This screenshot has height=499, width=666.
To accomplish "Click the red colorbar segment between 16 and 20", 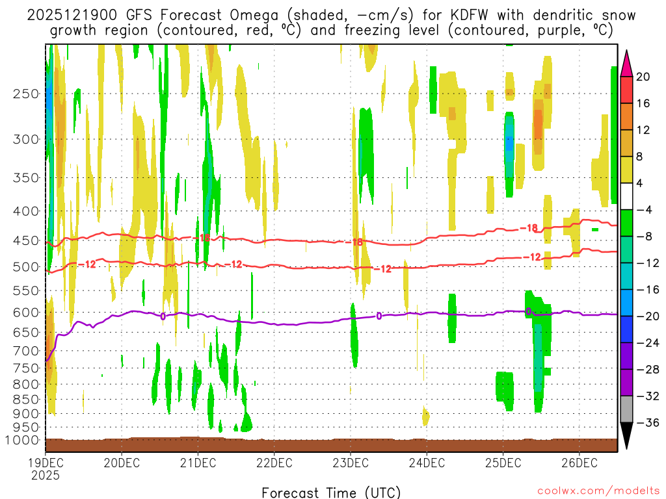I will pos(626,90).
